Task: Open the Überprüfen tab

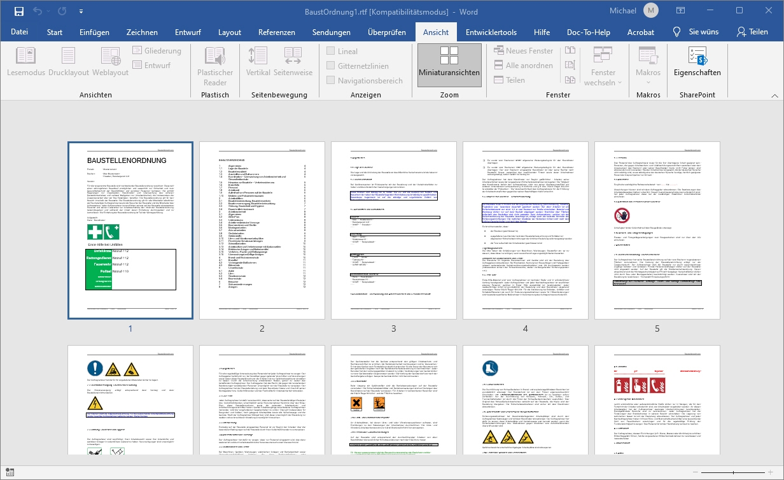Action: pos(387,32)
